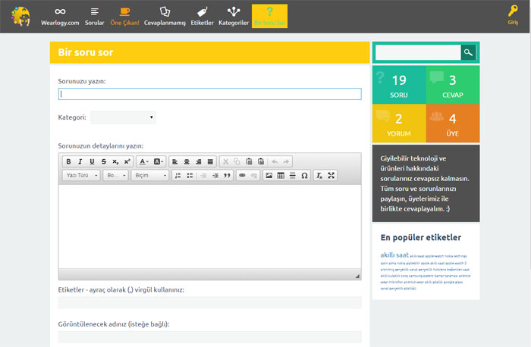Click the insert link icon

pos(242,175)
